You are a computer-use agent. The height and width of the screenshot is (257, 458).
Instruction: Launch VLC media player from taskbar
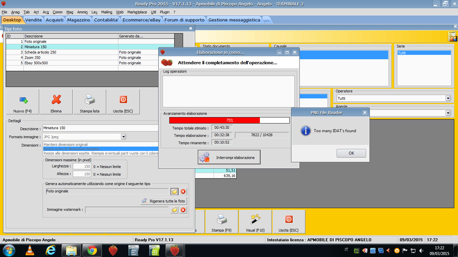[x=30, y=250]
